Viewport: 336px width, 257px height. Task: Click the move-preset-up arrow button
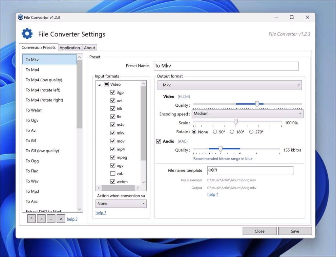pos(31,218)
